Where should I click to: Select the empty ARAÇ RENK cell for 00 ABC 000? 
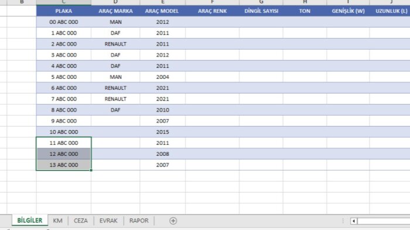[212, 22]
